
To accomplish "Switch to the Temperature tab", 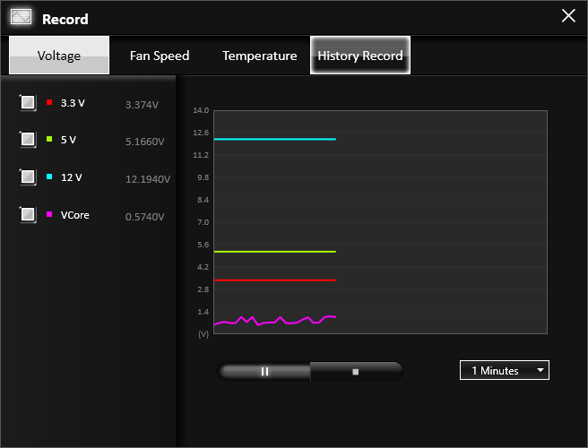I will tap(259, 56).
